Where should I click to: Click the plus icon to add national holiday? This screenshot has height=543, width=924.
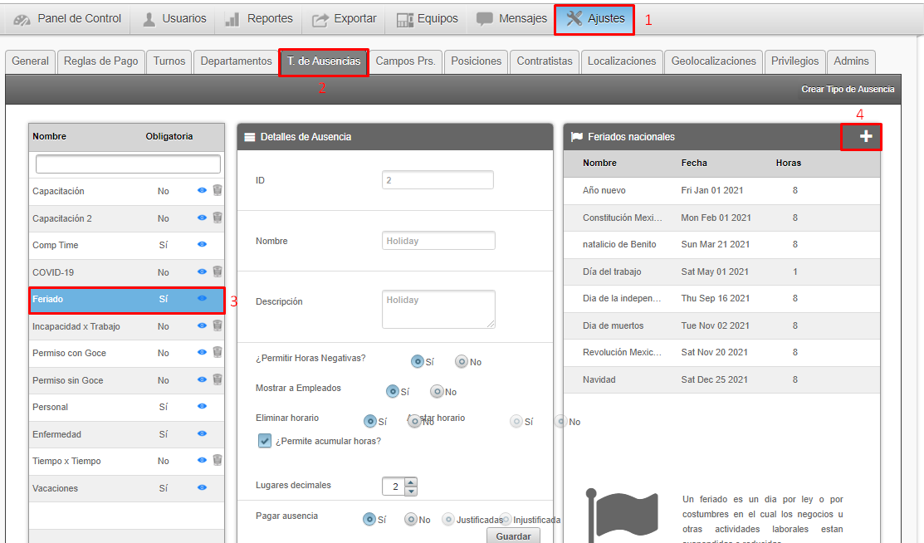(x=865, y=137)
